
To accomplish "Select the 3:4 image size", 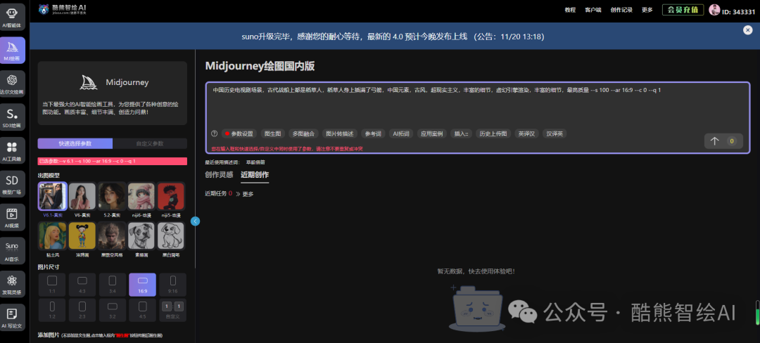I will pos(113,285).
